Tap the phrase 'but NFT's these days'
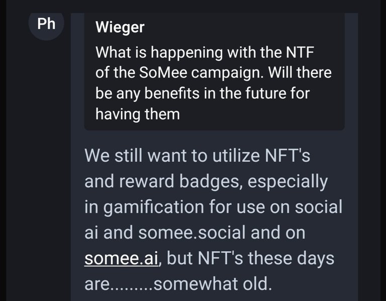Screen dimensions: 386x301 (251, 259)
